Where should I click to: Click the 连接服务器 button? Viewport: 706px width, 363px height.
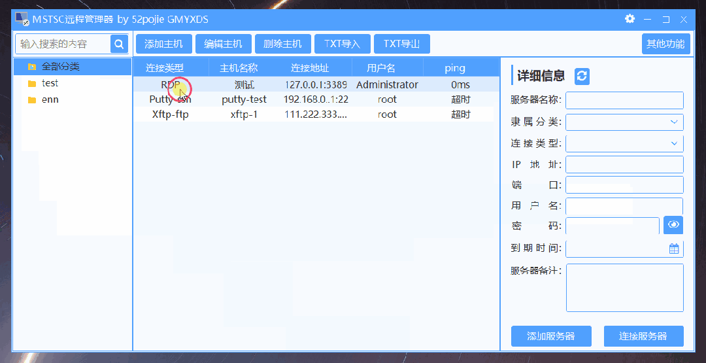(x=643, y=336)
